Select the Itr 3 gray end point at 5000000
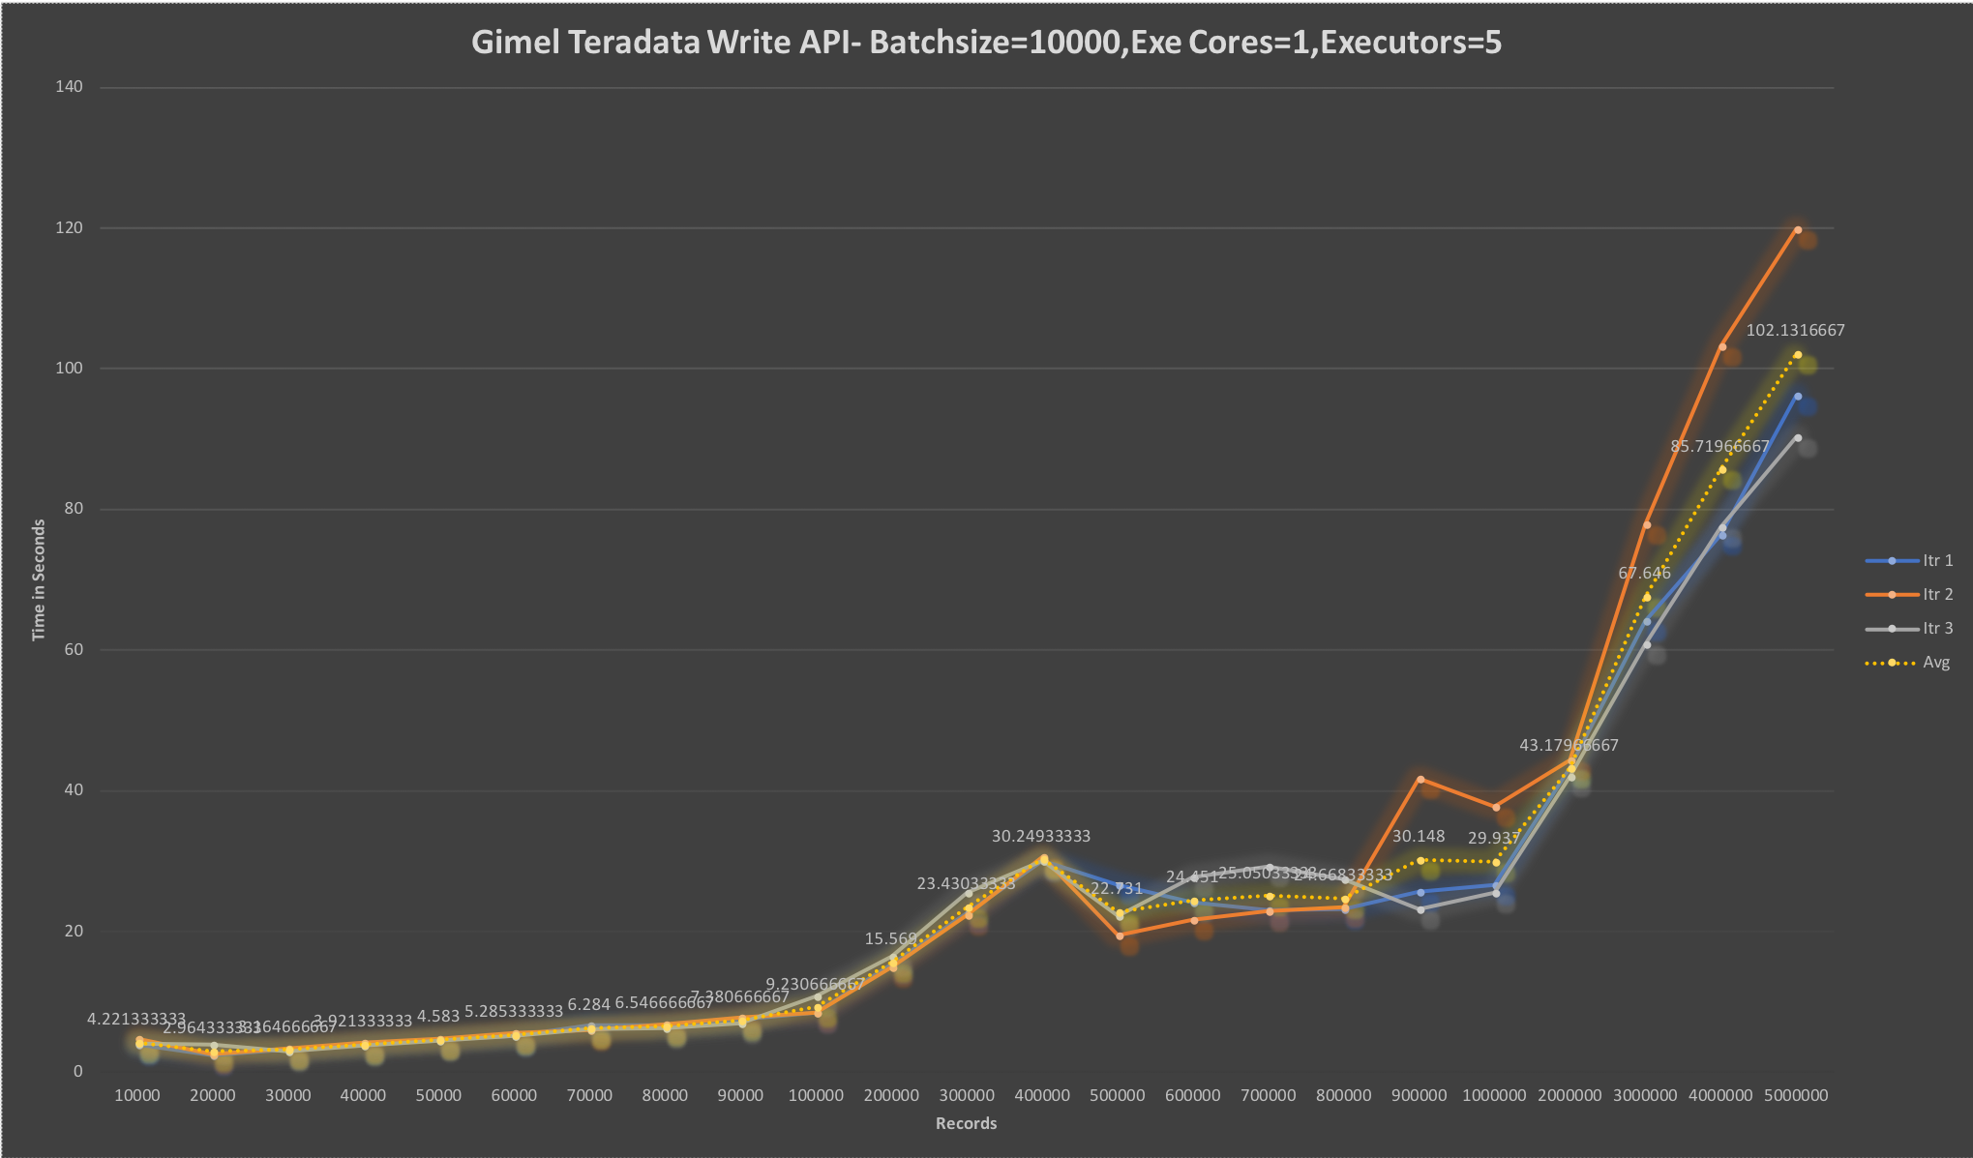This screenshot has height=1158, width=1973. 1797,438
